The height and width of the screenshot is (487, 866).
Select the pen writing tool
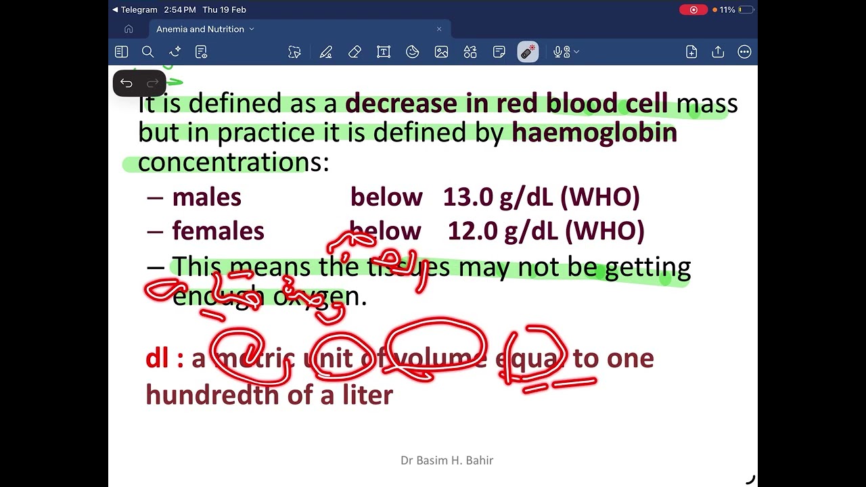[x=326, y=52]
